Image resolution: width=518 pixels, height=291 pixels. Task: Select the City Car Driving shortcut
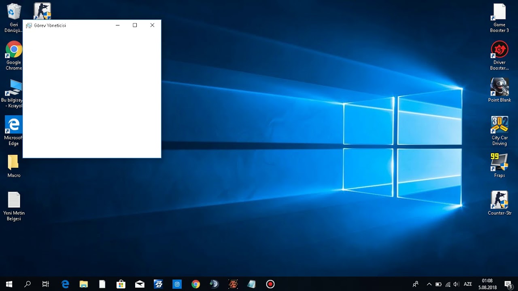coord(499,131)
